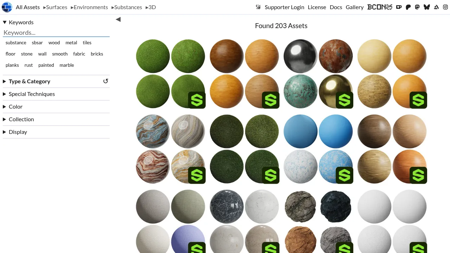This screenshot has width=450, height=253.
Task: Open the Mastodon profile icon
Action: 417,7
